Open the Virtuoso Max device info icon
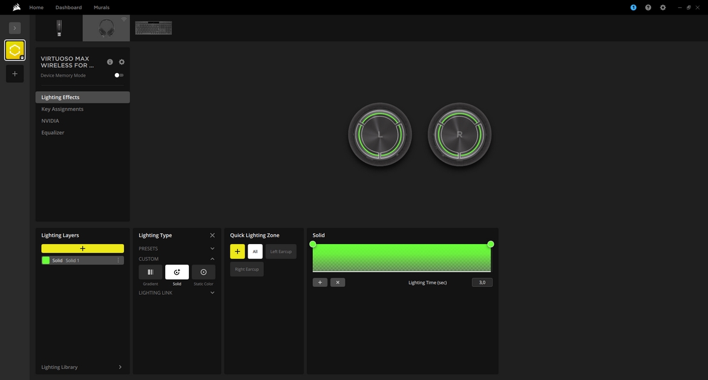708x380 pixels. (x=110, y=62)
